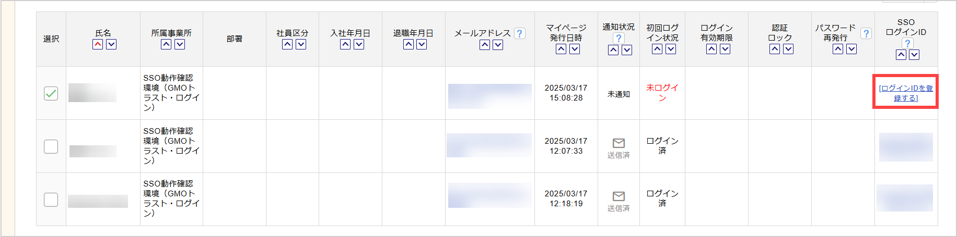This screenshot has width=957, height=237.
Task: Sort 氏名 column ascending with red arrow
Action: pyautogui.click(x=98, y=45)
